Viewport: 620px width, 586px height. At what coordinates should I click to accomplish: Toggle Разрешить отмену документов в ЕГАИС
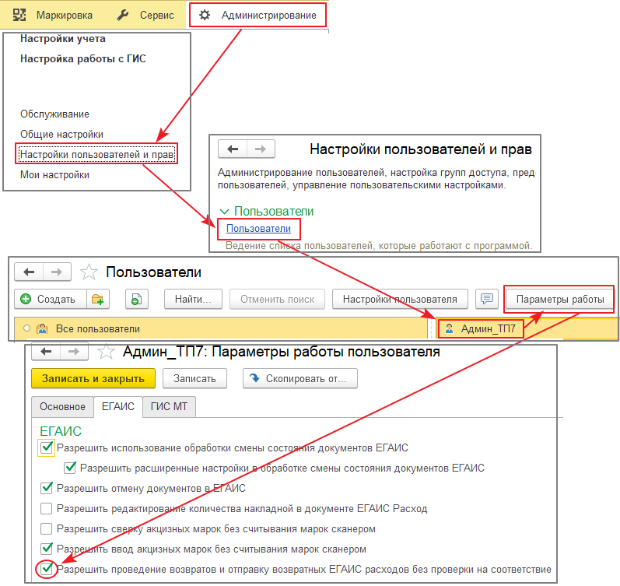(x=47, y=488)
